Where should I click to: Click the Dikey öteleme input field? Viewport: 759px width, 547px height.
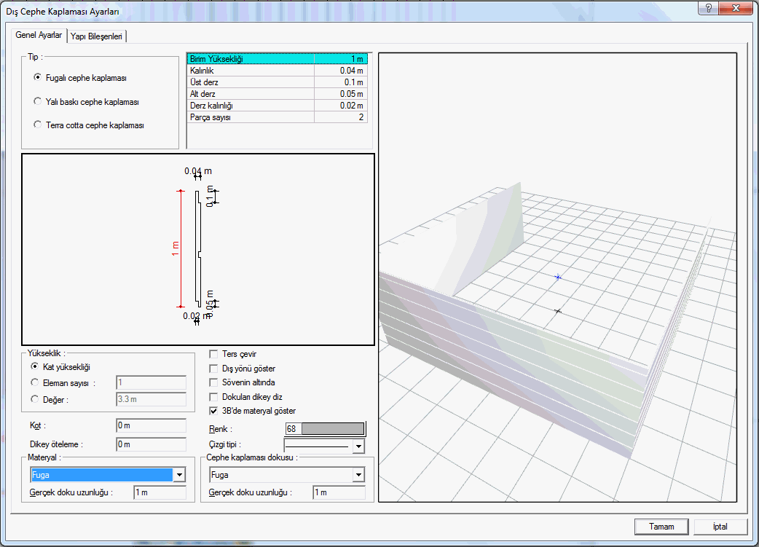pyautogui.click(x=151, y=444)
